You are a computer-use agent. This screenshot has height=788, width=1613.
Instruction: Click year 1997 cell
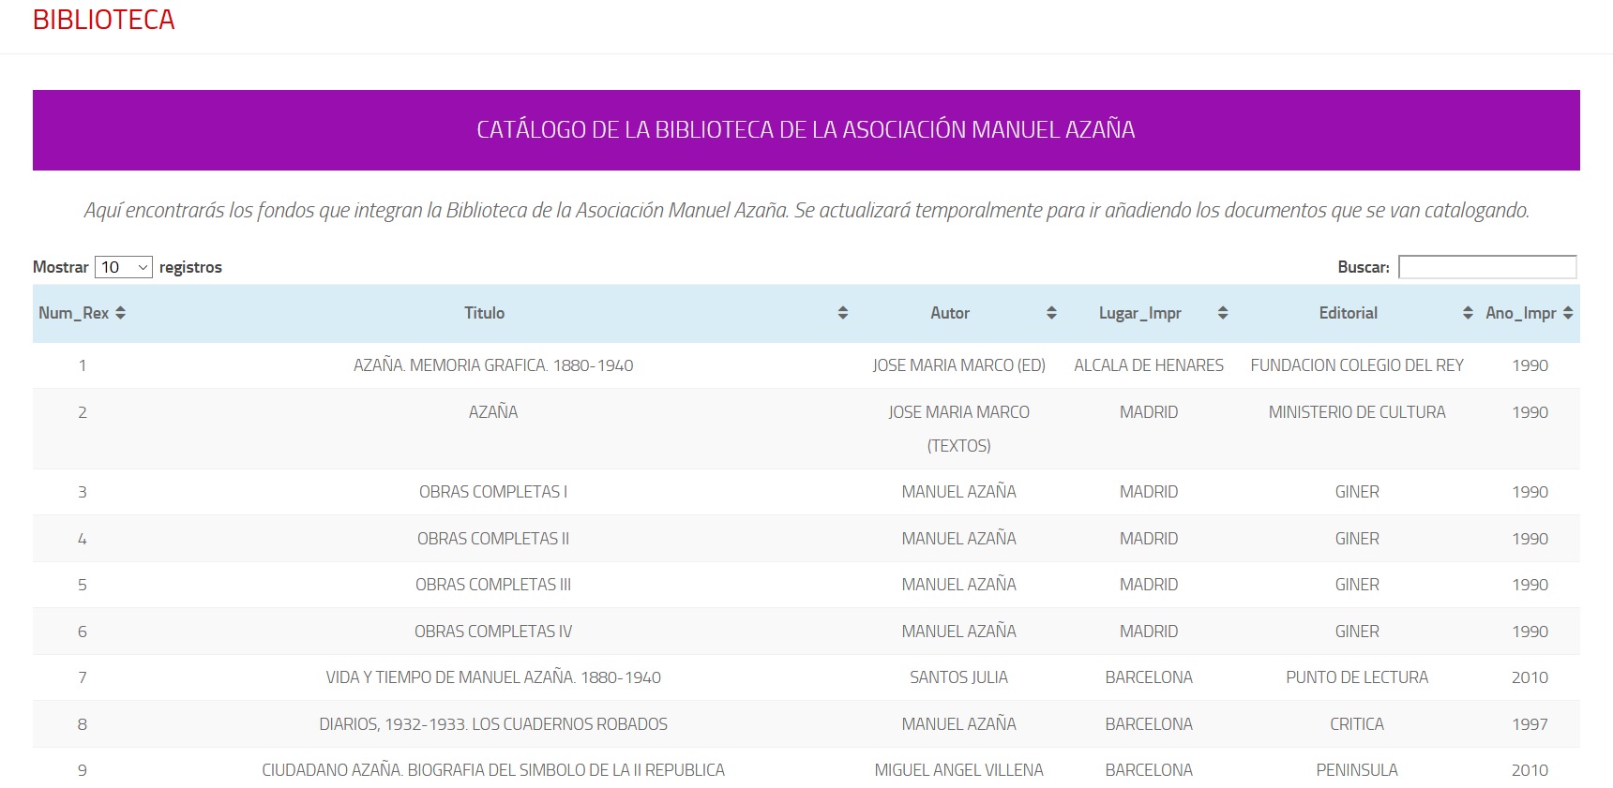1530,724
